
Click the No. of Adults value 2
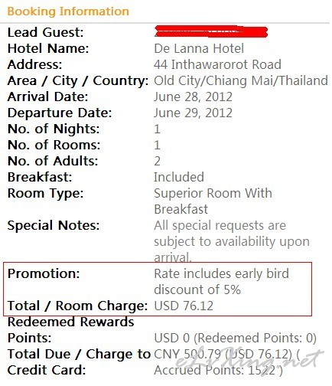157,161
